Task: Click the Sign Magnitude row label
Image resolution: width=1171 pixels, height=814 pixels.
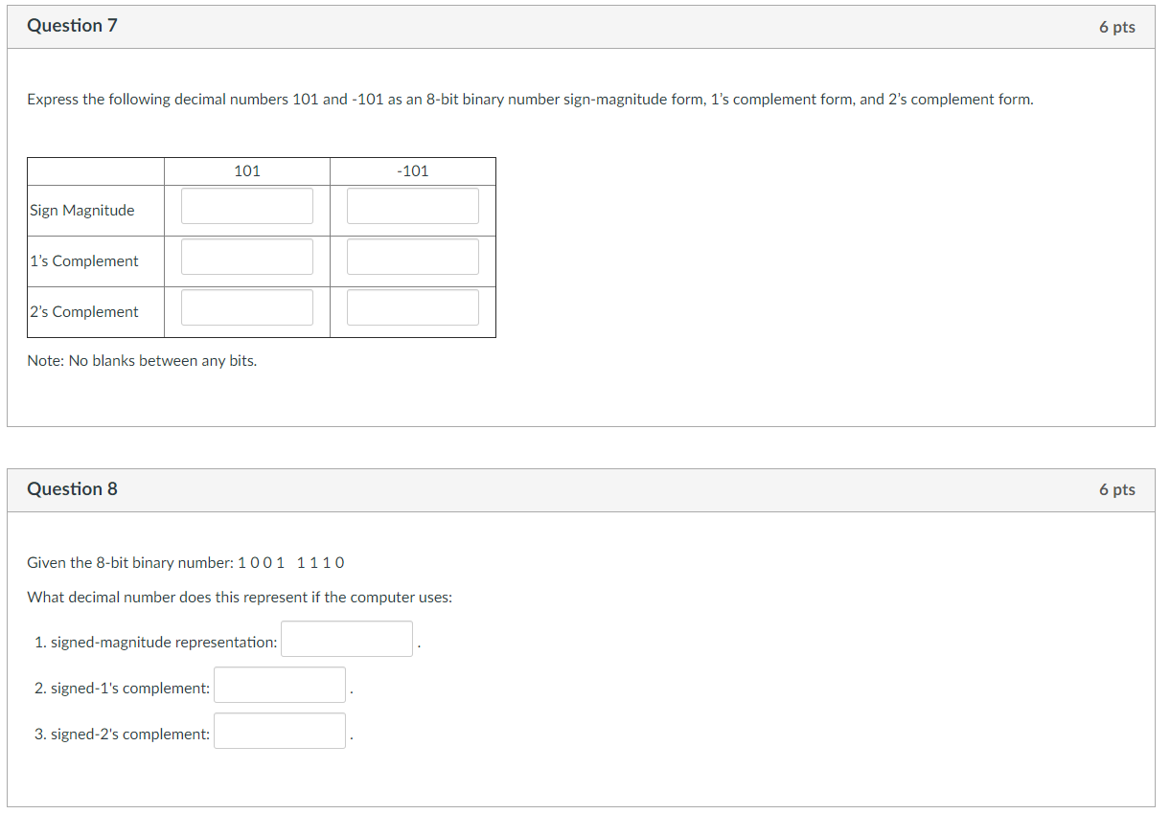Action: coord(82,211)
